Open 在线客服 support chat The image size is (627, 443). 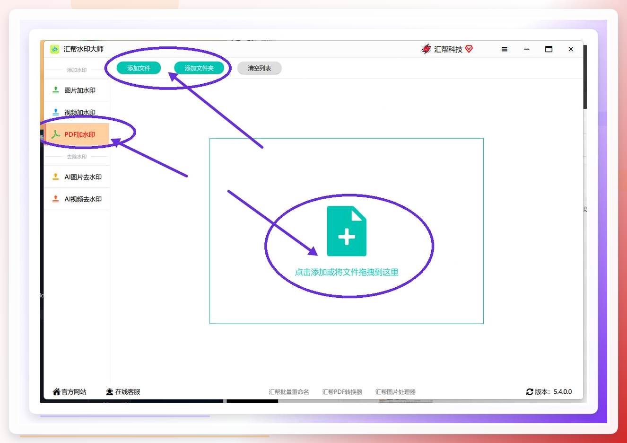click(123, 392)
